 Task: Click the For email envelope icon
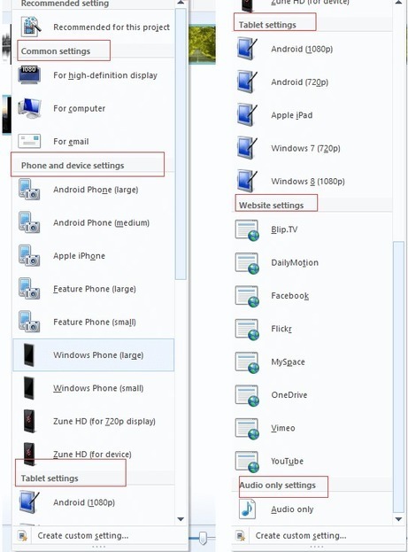(x=29, y=141)
